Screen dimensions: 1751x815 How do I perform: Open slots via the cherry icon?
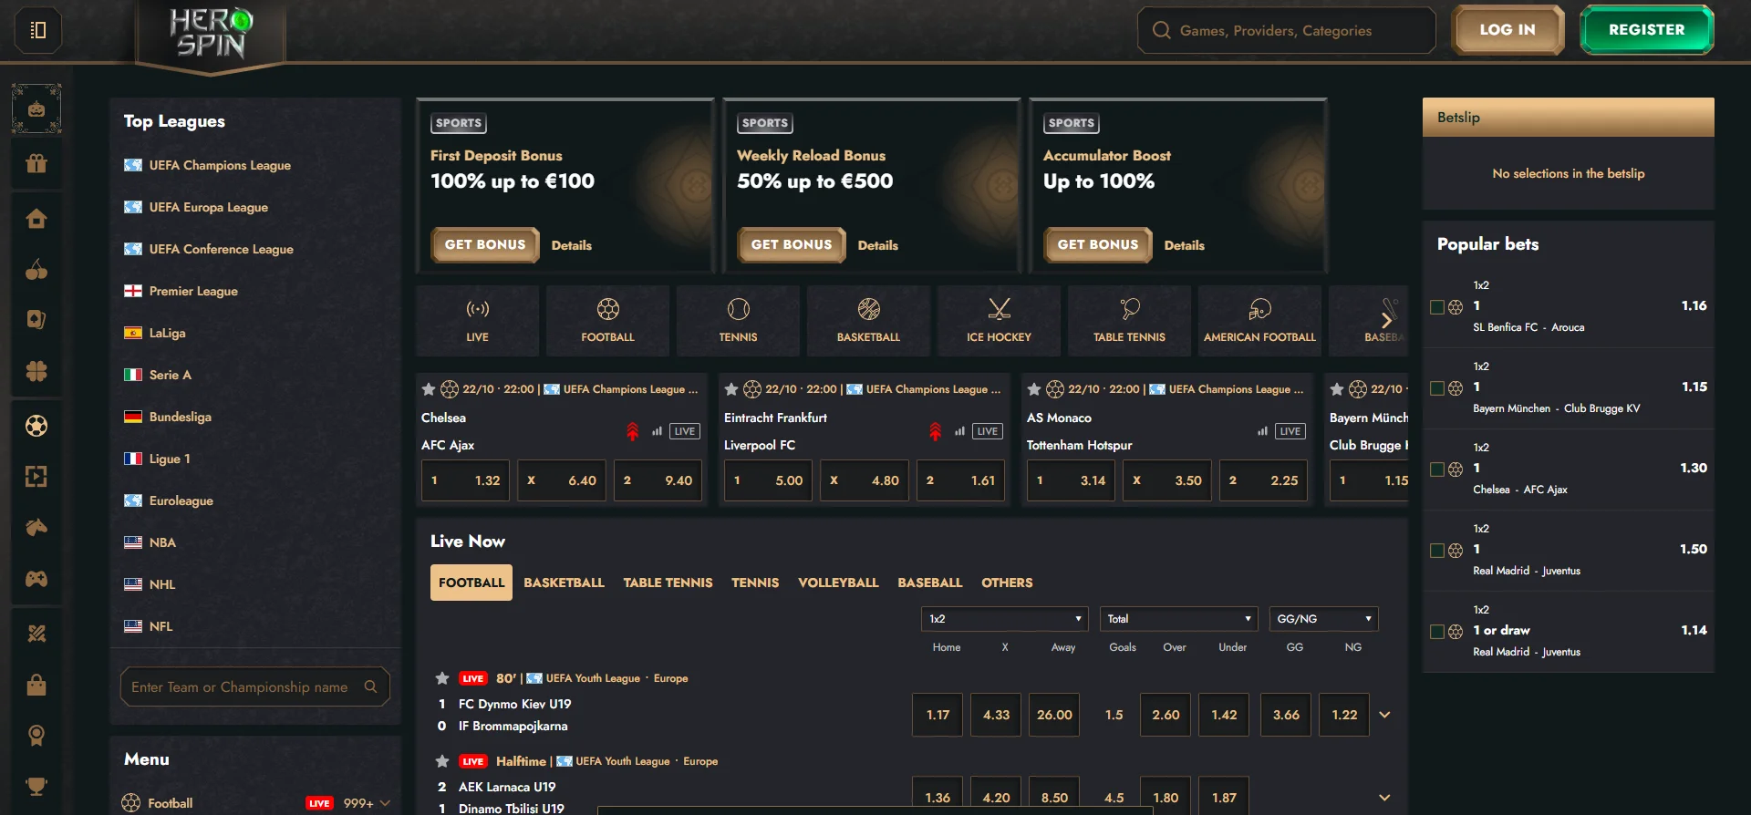tap(36, 270)
